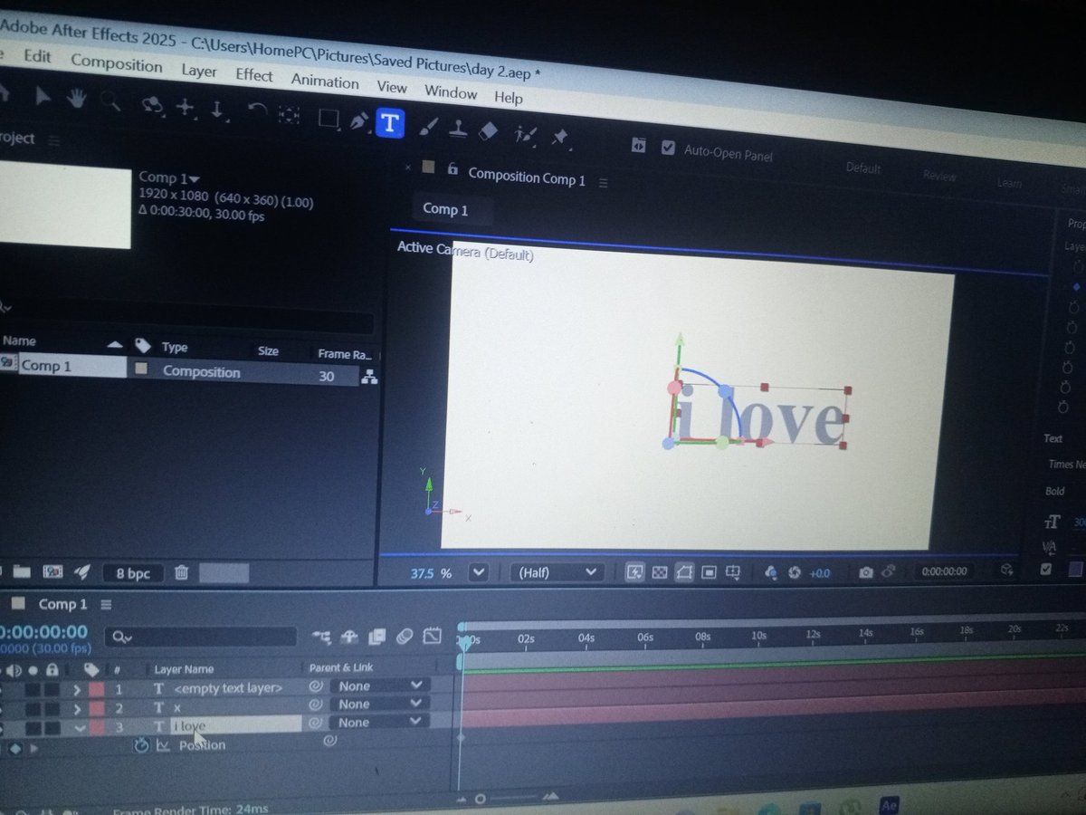Image resolution: width=1086 pixels, height=815 pixels.
Task: Create a new composition from Project footer
Action: [52, 572]
